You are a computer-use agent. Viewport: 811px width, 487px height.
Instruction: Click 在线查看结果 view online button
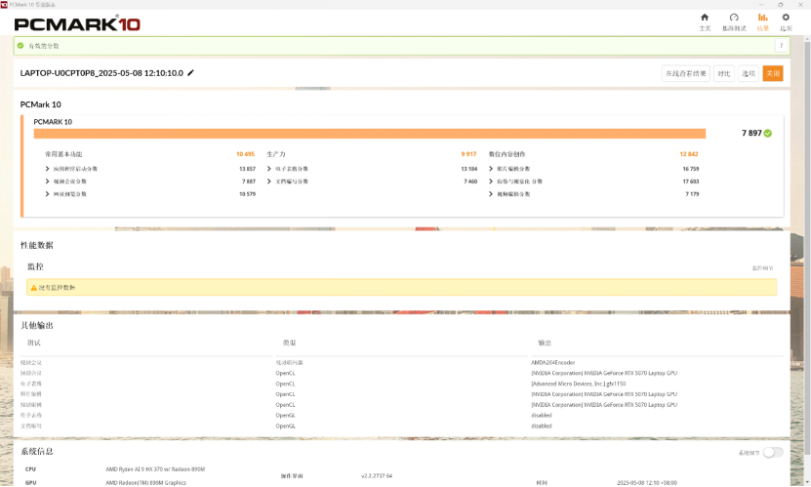686,73
